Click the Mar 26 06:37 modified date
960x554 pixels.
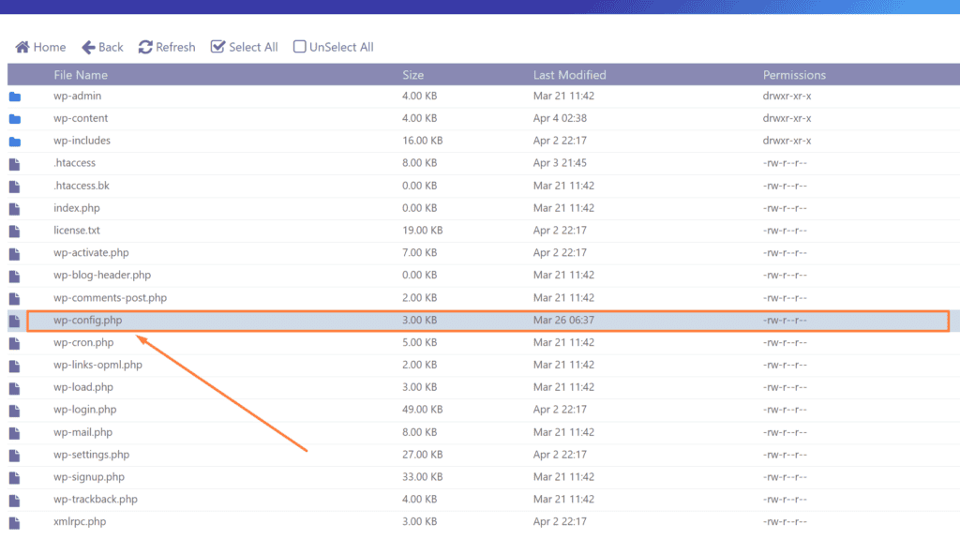[x=563, y=321]
